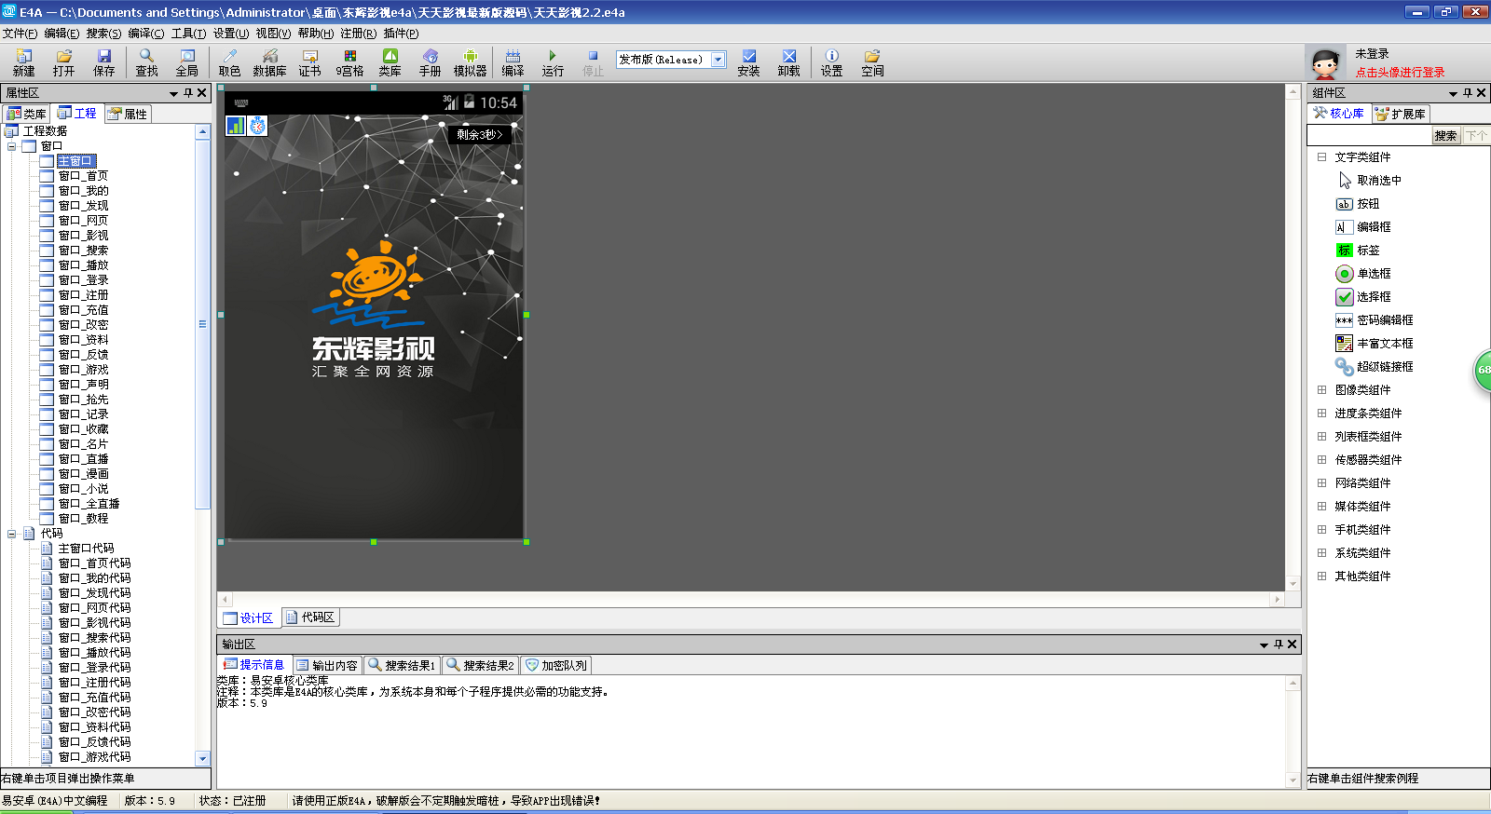Switch to the 类库 tab
This screenshot has height=814, width=1491.
[x=26, y=114]
